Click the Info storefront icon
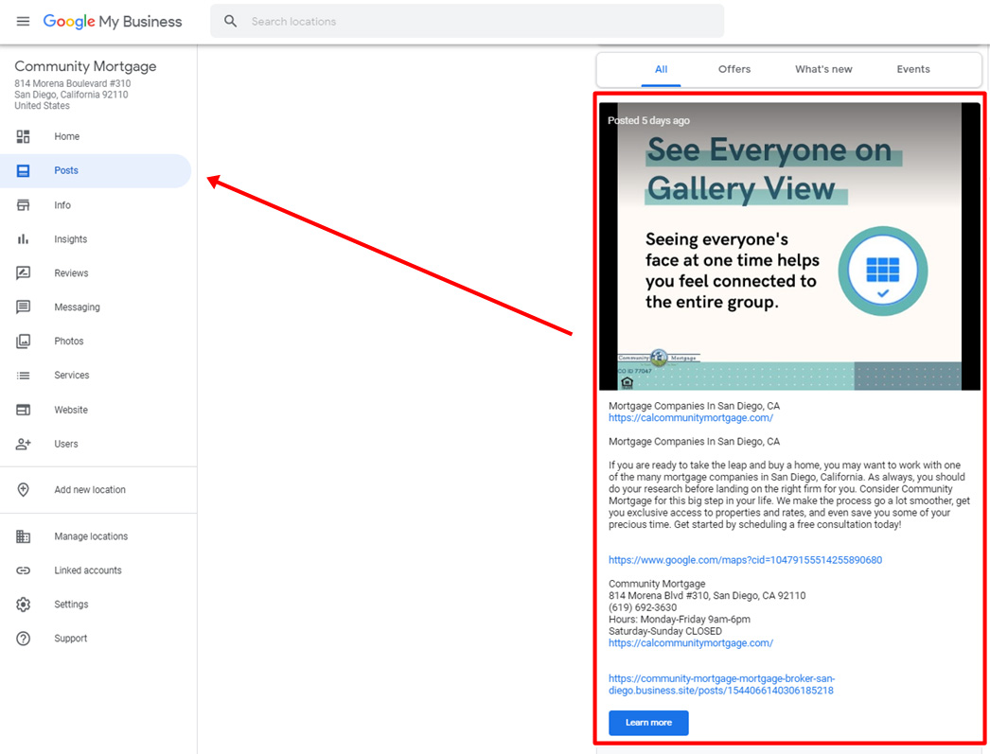Screen dimensions: 990x754 (x=24, y=205)
